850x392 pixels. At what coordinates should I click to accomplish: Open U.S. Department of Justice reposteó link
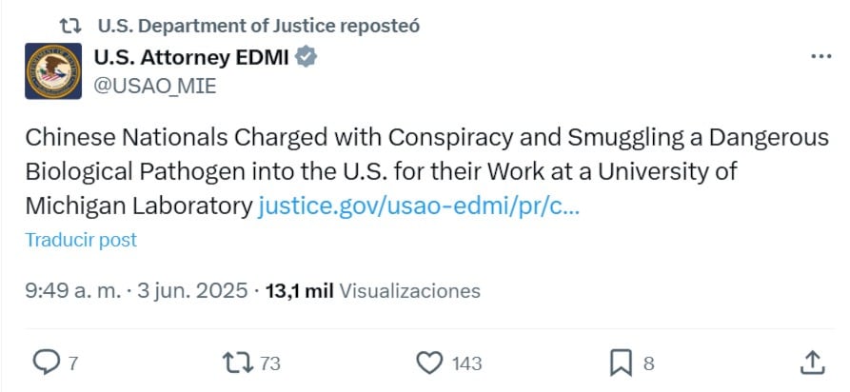click(x=259, y=24)
